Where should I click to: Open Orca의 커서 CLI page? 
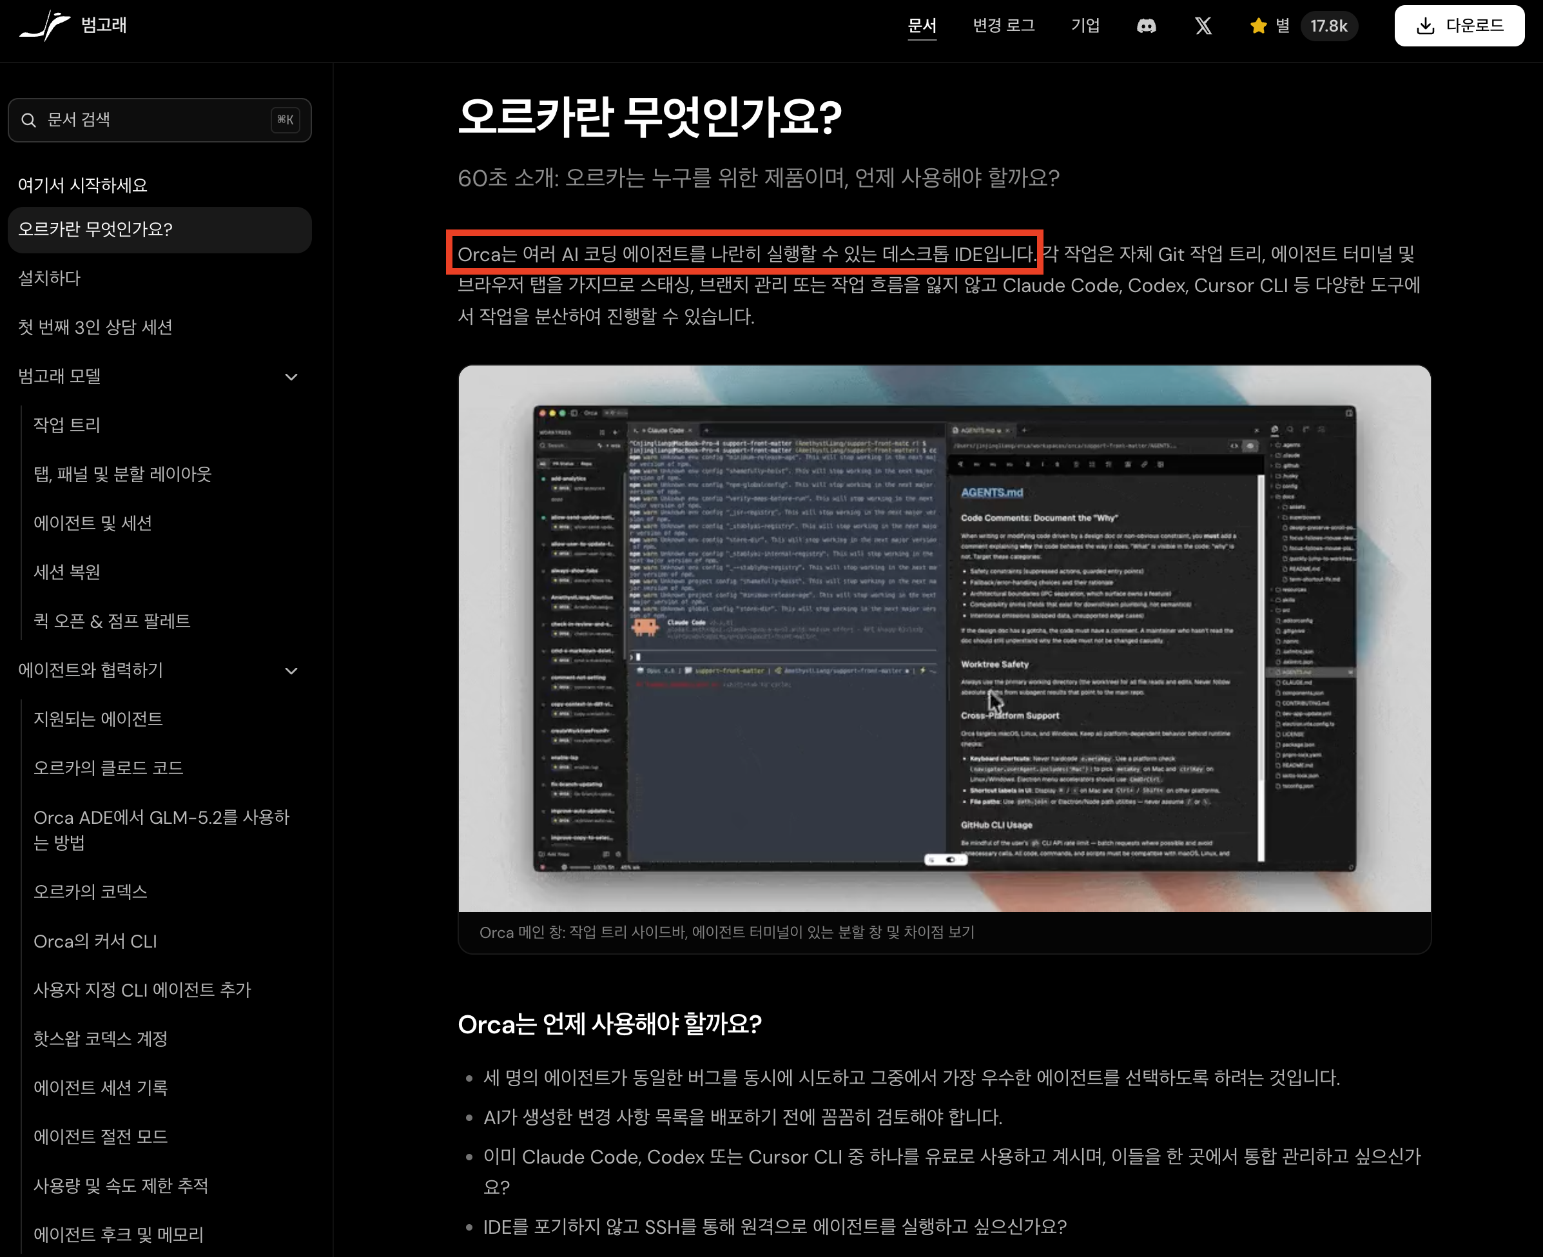95,941
